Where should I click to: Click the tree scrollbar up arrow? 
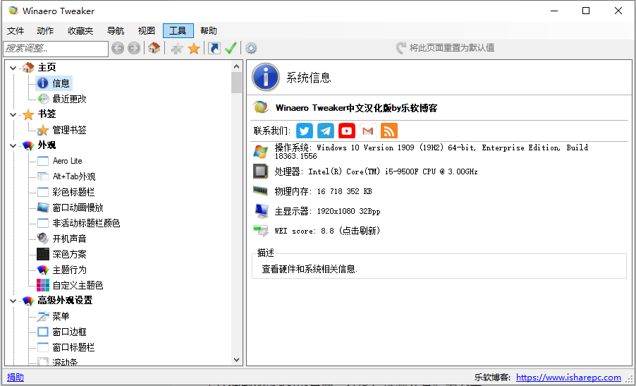click(x=236, y=66)
